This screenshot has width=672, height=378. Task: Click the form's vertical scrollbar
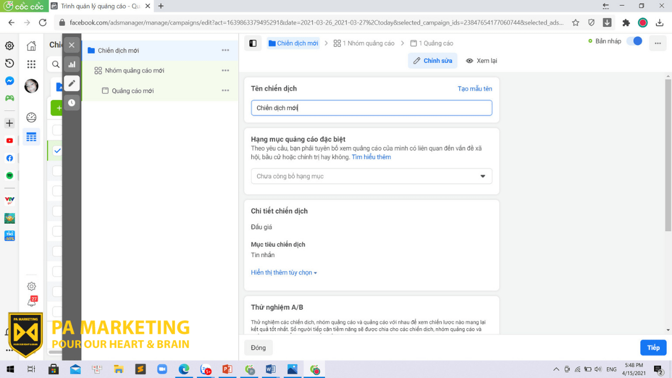(668, 156)
